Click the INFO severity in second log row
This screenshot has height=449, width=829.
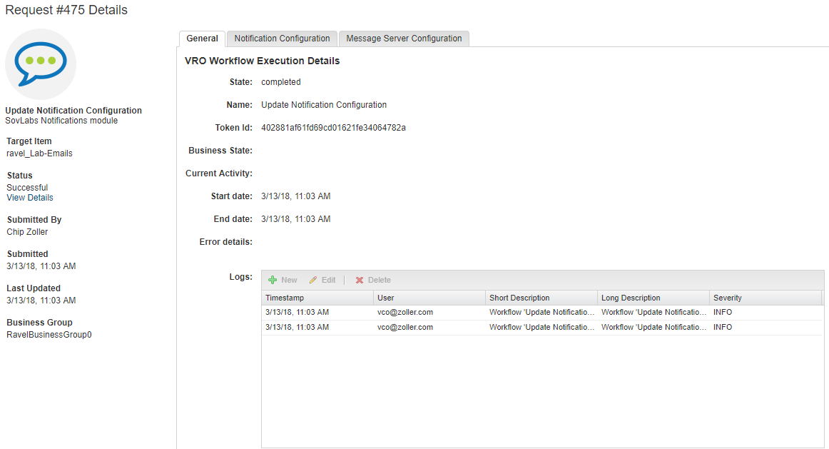(723, 328)
